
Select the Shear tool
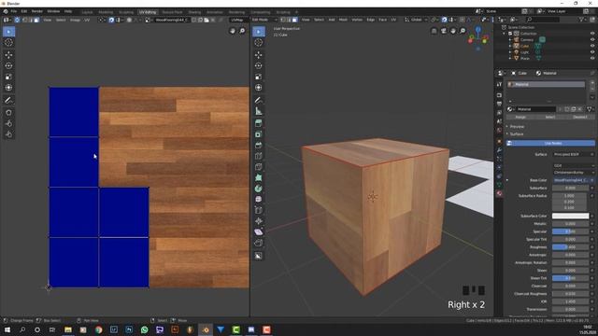pos(259,232)
